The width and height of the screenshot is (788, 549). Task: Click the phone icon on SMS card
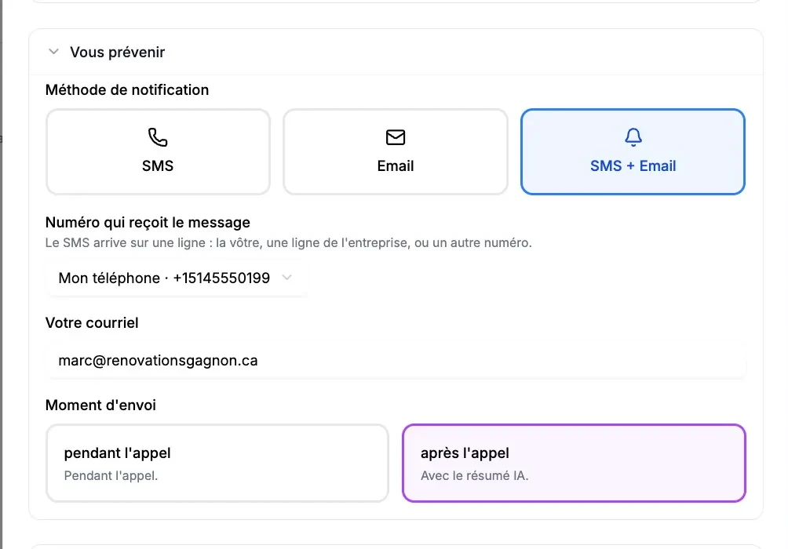click(x=158, y=137)
